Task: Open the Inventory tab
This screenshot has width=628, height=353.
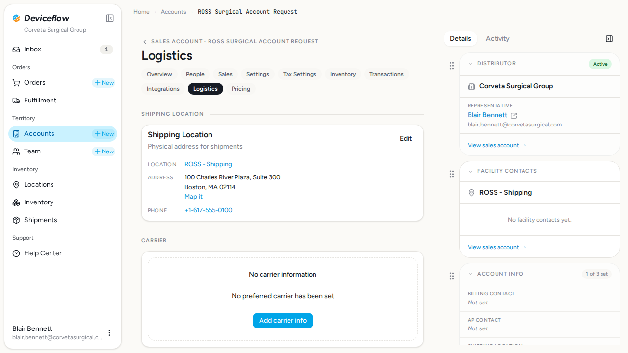Action: click(x=343, y=74)
